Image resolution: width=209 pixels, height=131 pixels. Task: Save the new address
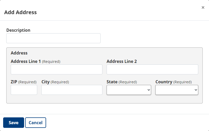point(14,123)
